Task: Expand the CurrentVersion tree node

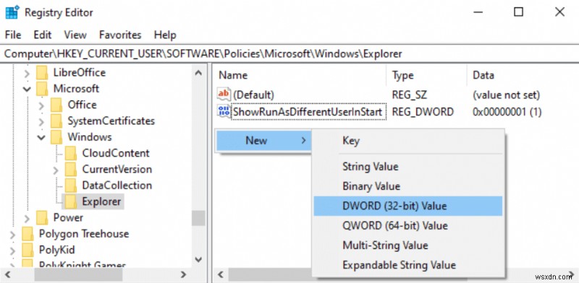Action: coord(56,170)
